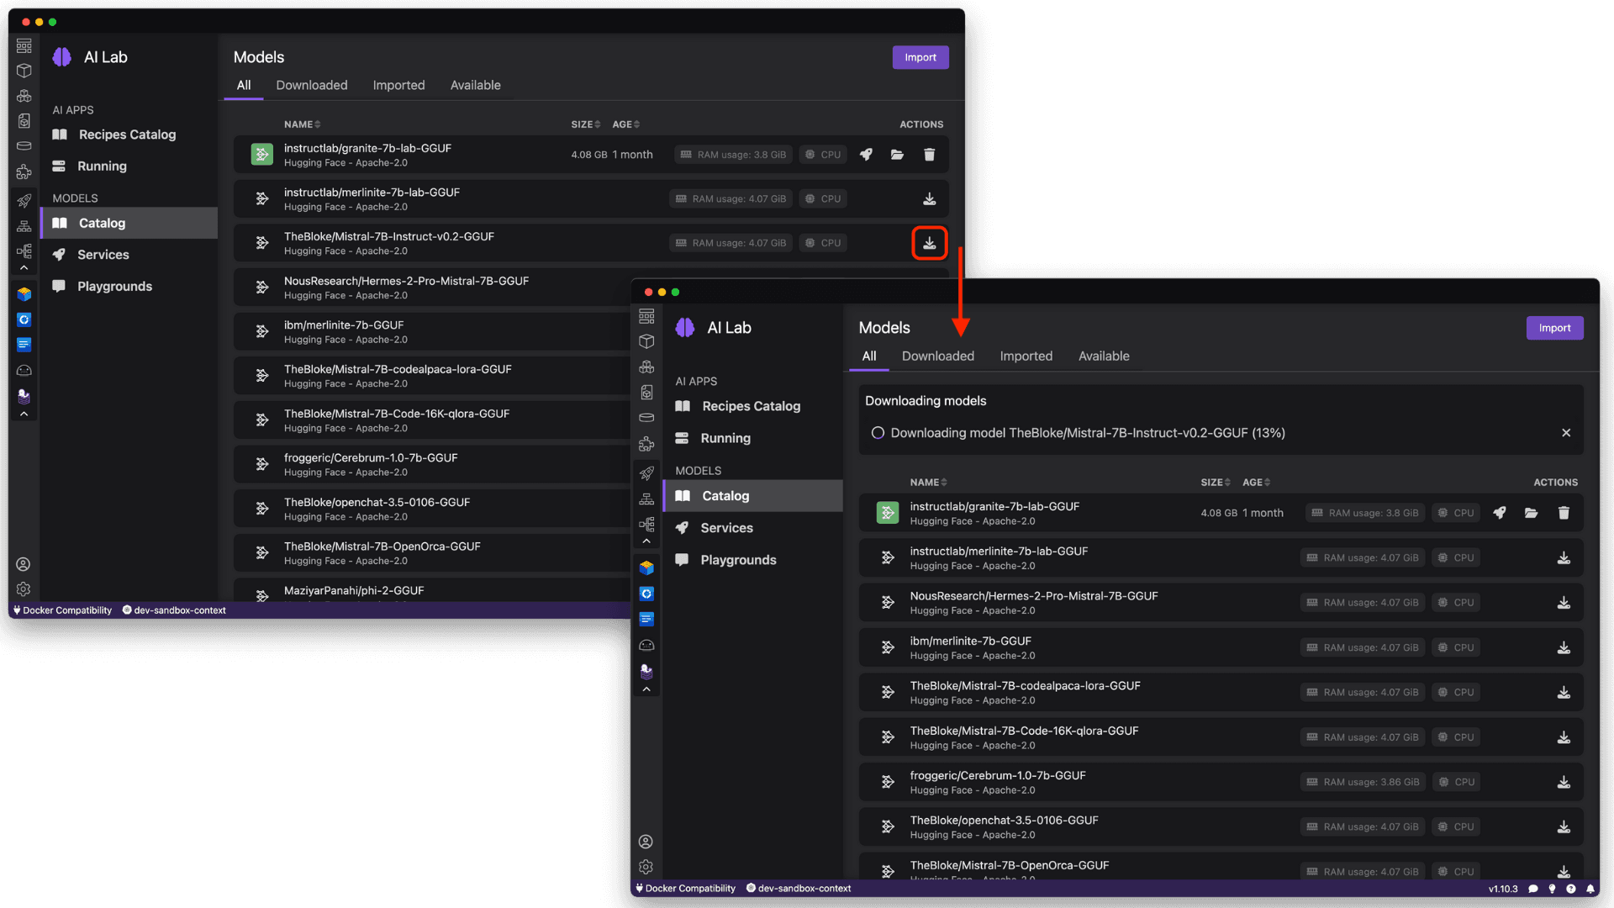Download TheBloke/Mistral-7B-Instruct-v0.2-GGUF model highlighted in red
The height and width of the screenshot is (908, 1614).
click(x=929, y=243)
